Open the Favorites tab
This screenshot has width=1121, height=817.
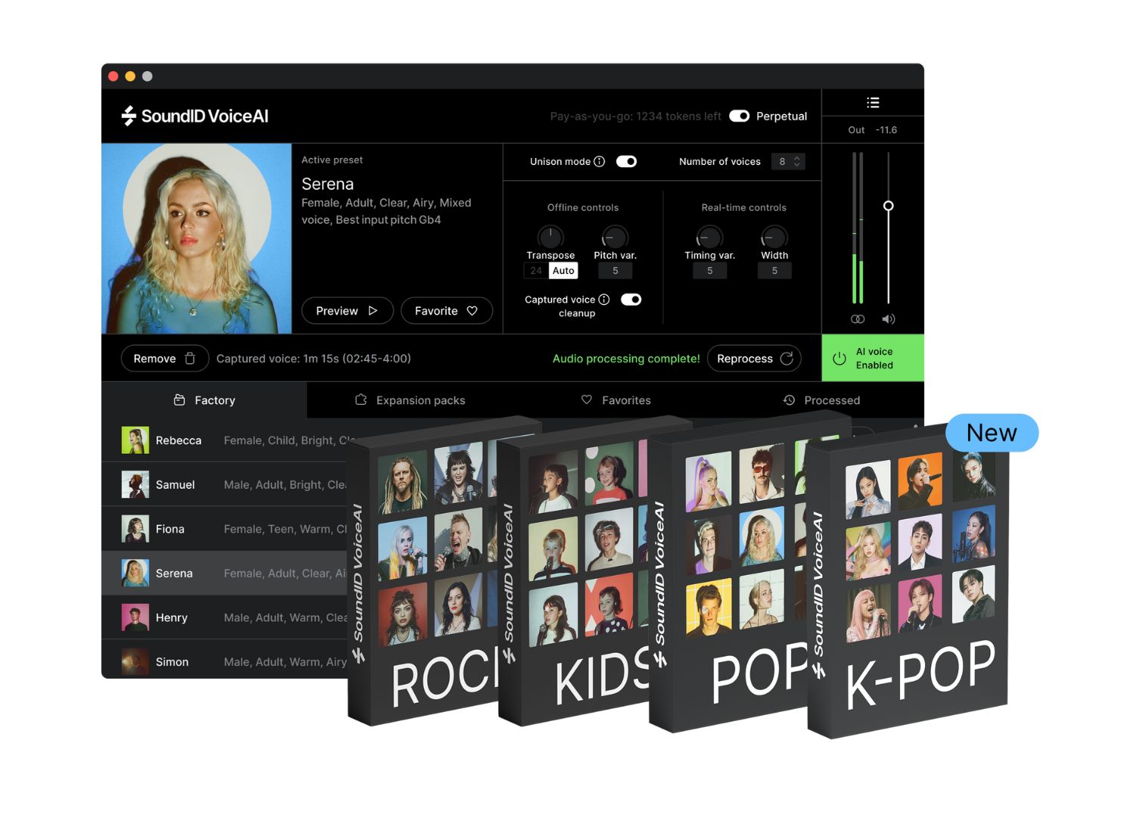(x=616, y=400)
